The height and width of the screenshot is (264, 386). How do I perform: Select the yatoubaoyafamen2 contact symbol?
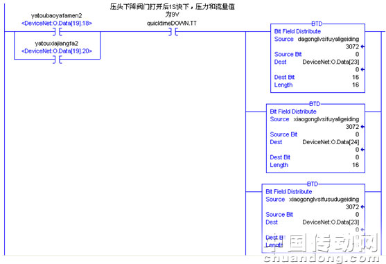[x=57, y=32]
